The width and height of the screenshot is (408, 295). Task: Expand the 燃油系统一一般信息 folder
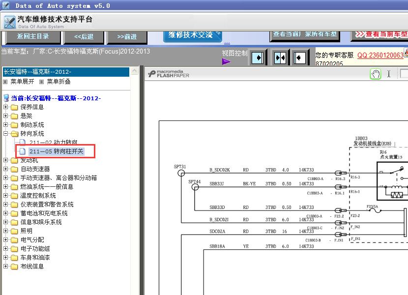point(6,186)
